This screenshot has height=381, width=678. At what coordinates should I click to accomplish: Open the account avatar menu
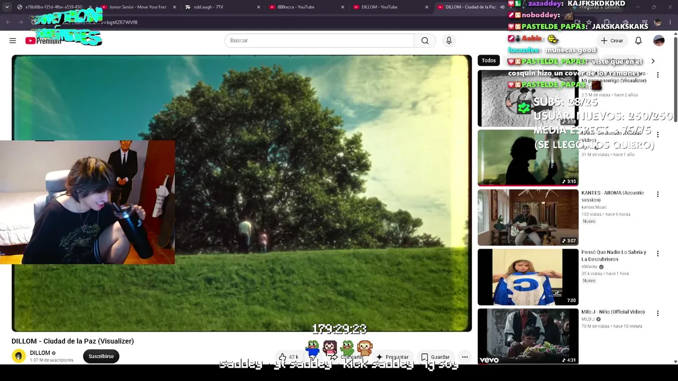[x=658, y=41]
